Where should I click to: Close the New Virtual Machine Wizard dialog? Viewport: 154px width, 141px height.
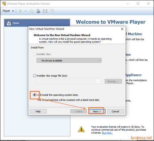click(122, 29)
